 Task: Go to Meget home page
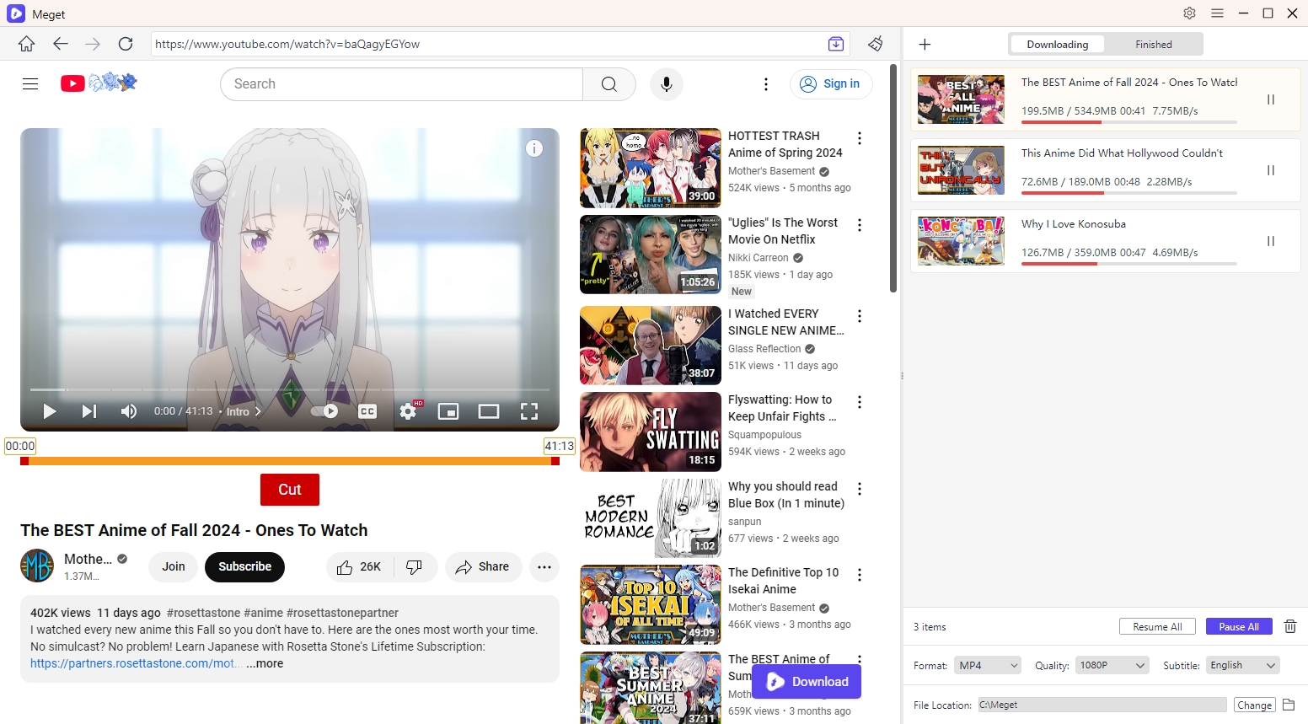point(27,44)
